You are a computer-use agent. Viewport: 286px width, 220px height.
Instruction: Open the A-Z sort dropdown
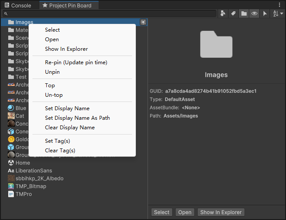pos(278,13)
